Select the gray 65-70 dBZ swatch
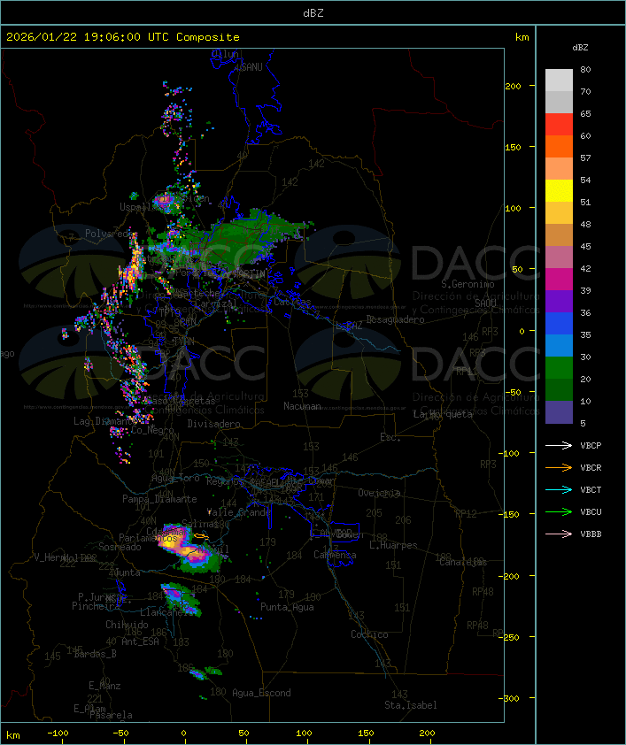Image resolution: width=626 pixels, height=745 pixels. (x=559, y=102)
